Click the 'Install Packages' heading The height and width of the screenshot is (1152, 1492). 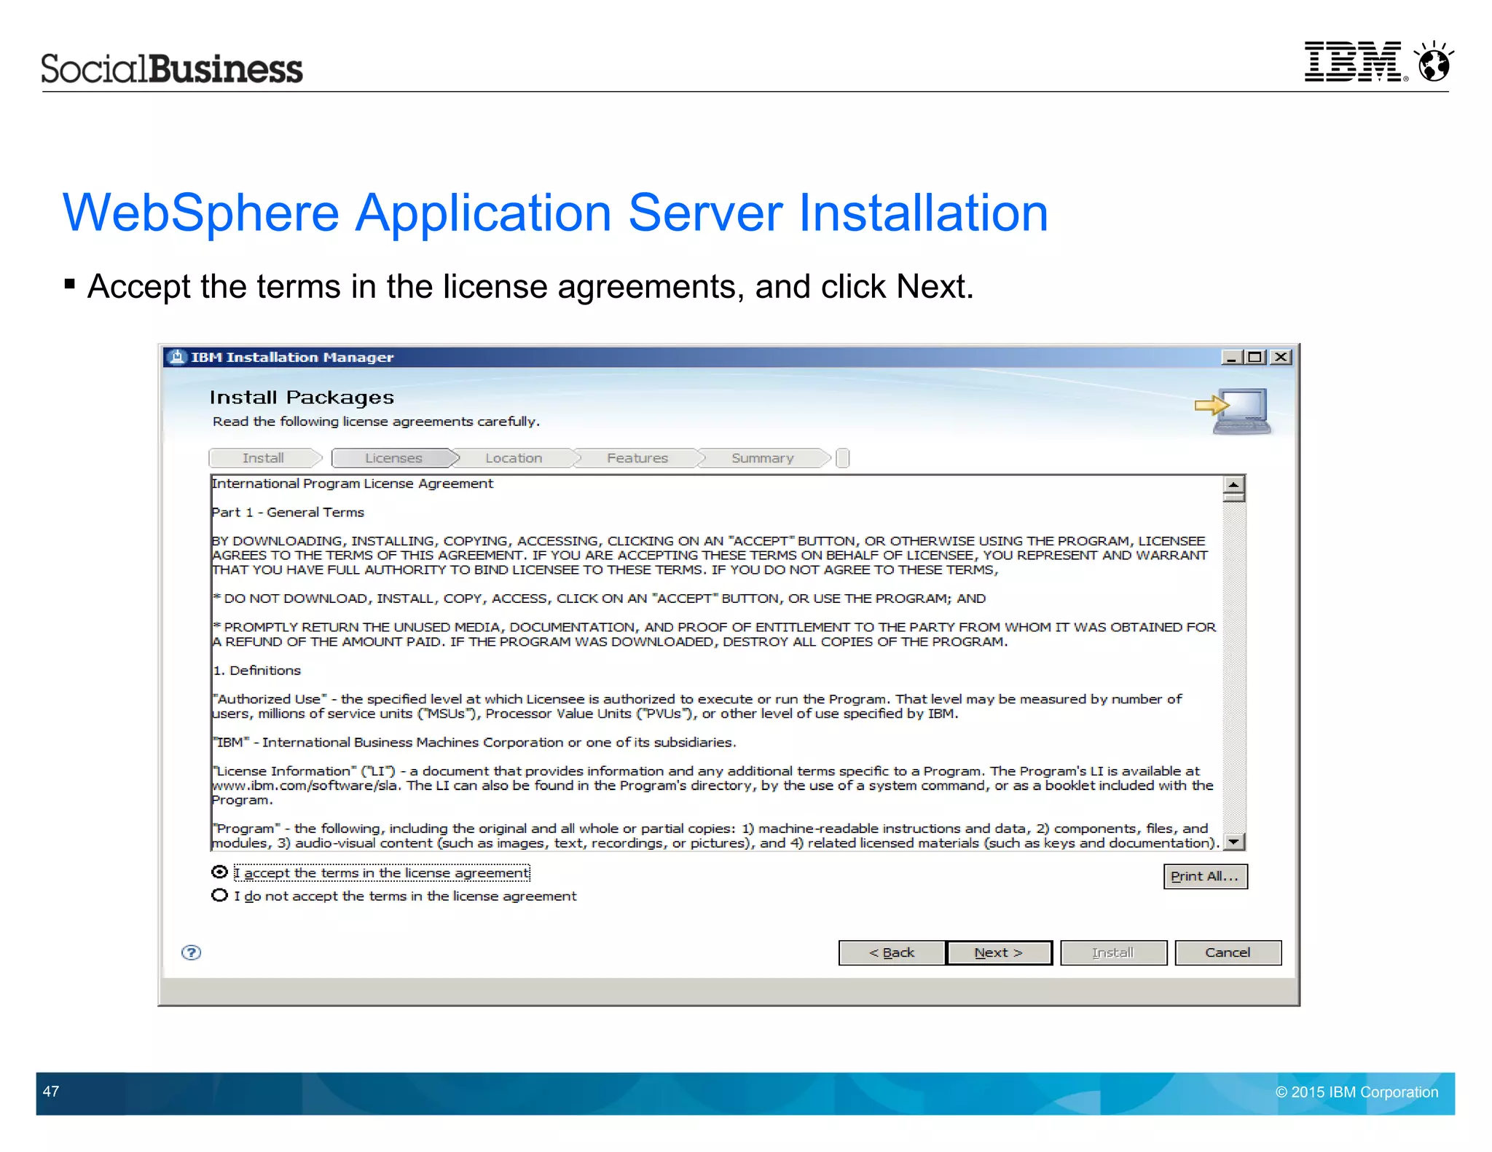coord(302,398)
